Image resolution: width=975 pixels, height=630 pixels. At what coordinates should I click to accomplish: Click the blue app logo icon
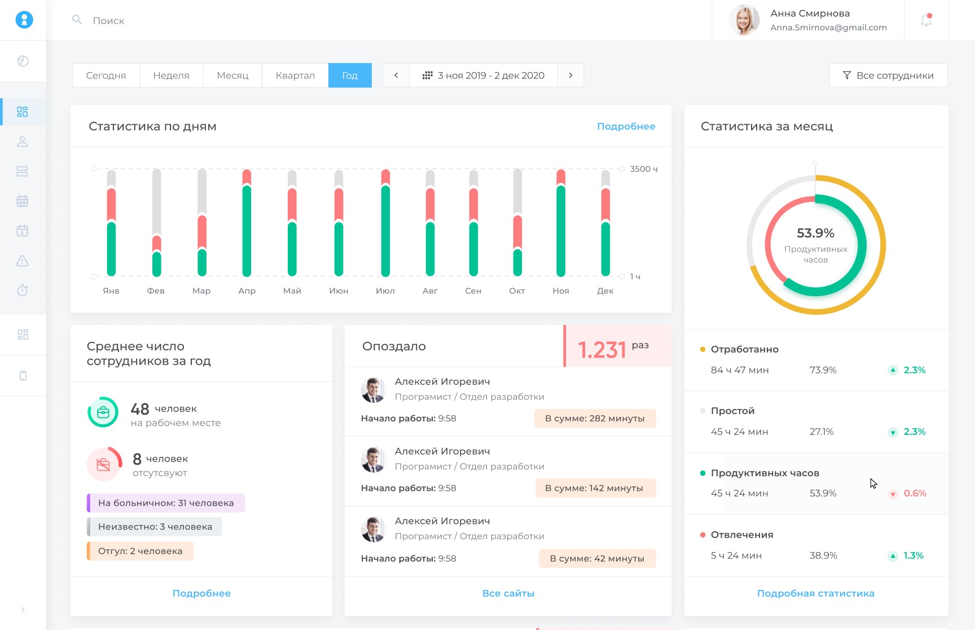click(x=24, y=20)
